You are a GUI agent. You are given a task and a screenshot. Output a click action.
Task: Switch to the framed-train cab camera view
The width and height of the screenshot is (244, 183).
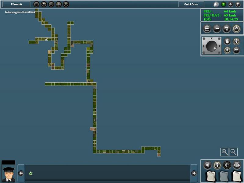(207, 29)
